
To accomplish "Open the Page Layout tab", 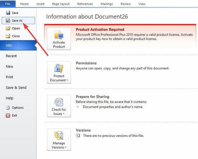I will [61, 4].
